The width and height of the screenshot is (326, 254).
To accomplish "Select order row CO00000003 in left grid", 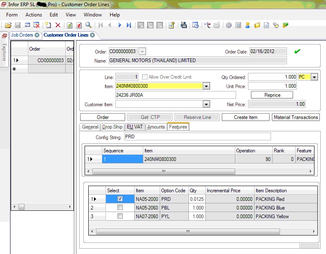I will tap(42, 61).
